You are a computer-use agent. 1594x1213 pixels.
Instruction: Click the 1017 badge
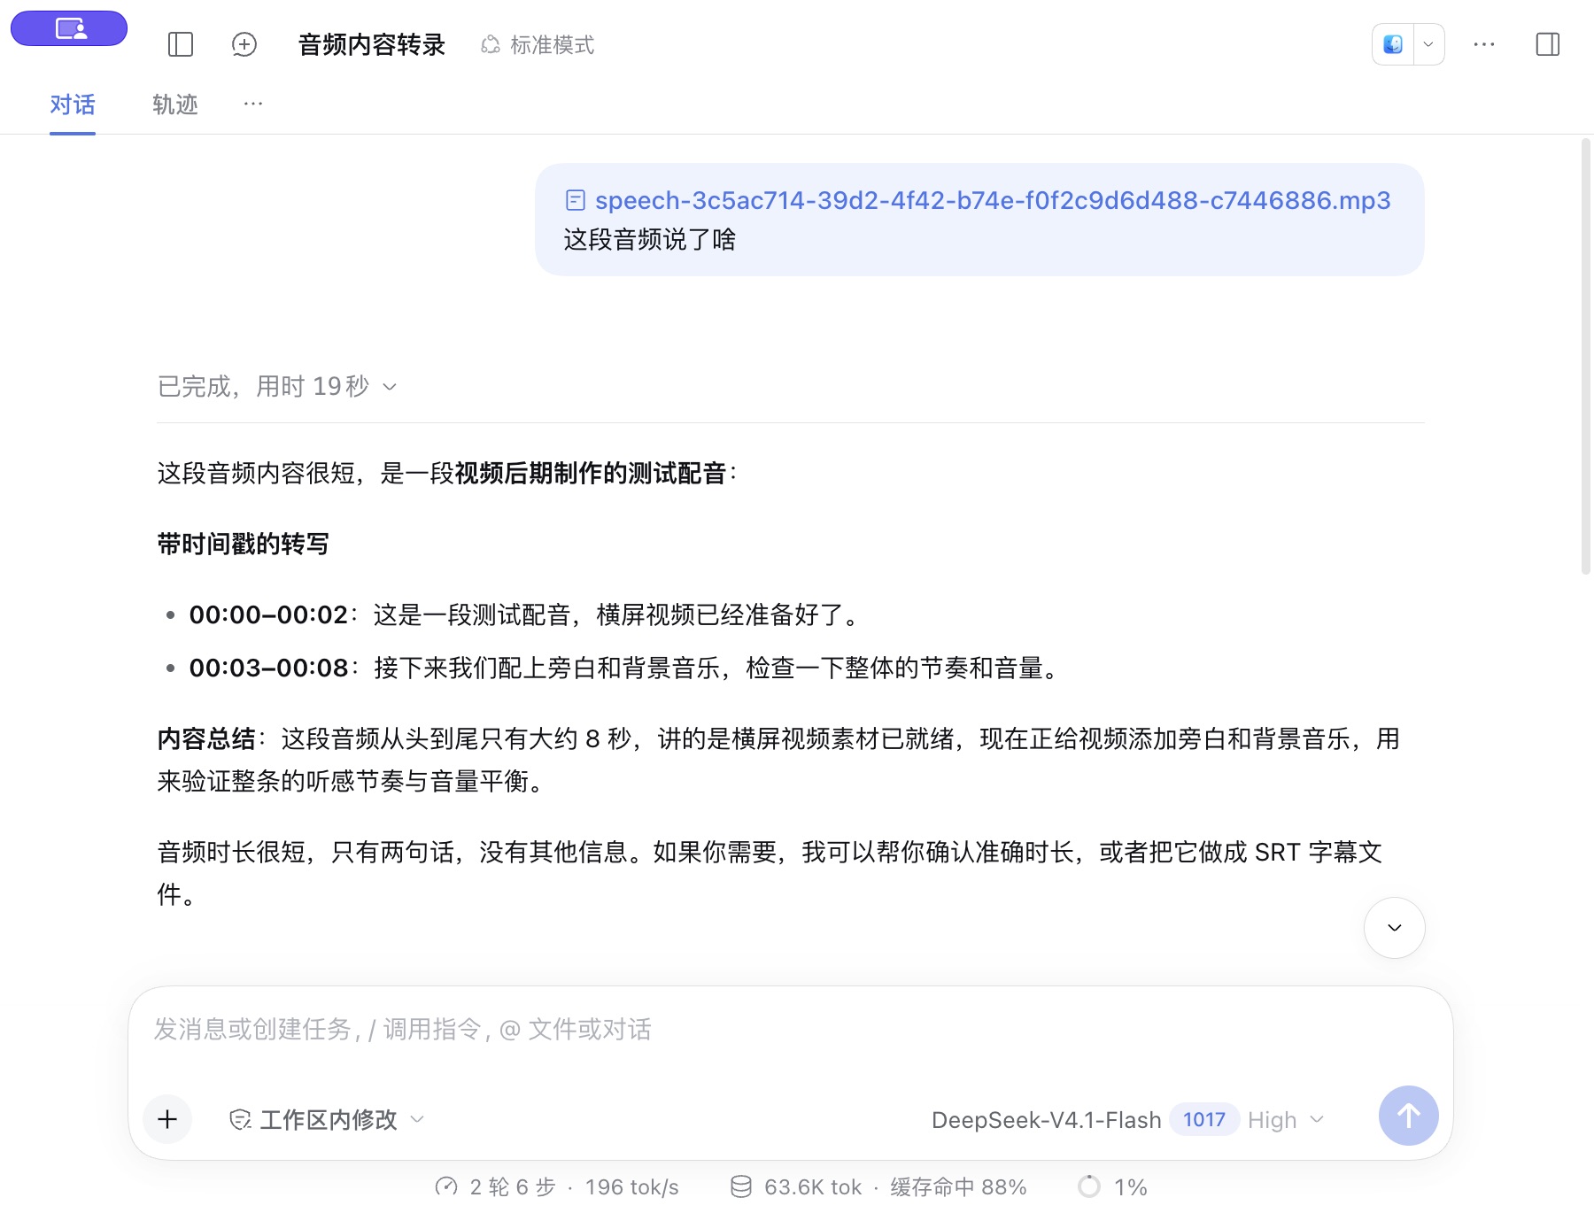(1204, 1120)
